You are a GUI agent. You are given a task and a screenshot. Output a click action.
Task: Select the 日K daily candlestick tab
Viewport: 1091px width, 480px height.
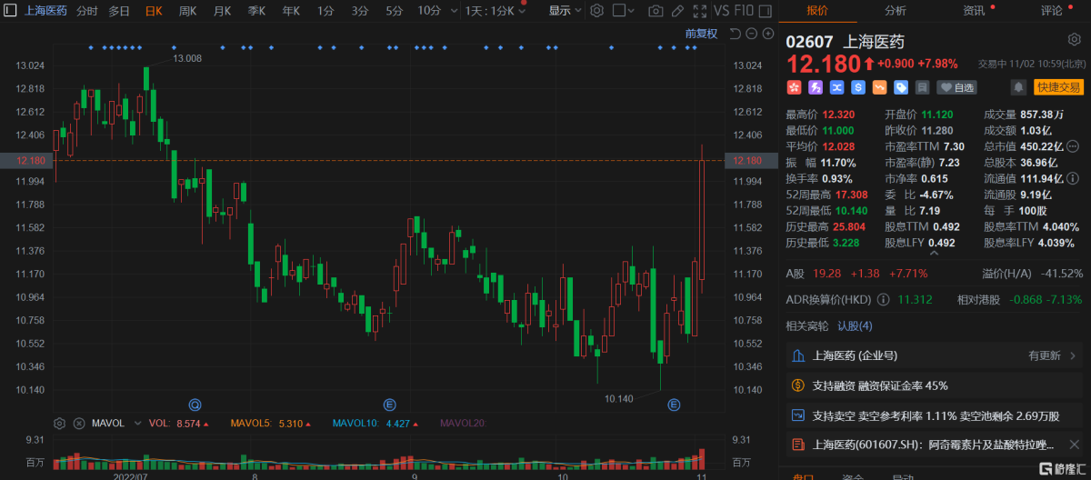pos(153,11)
